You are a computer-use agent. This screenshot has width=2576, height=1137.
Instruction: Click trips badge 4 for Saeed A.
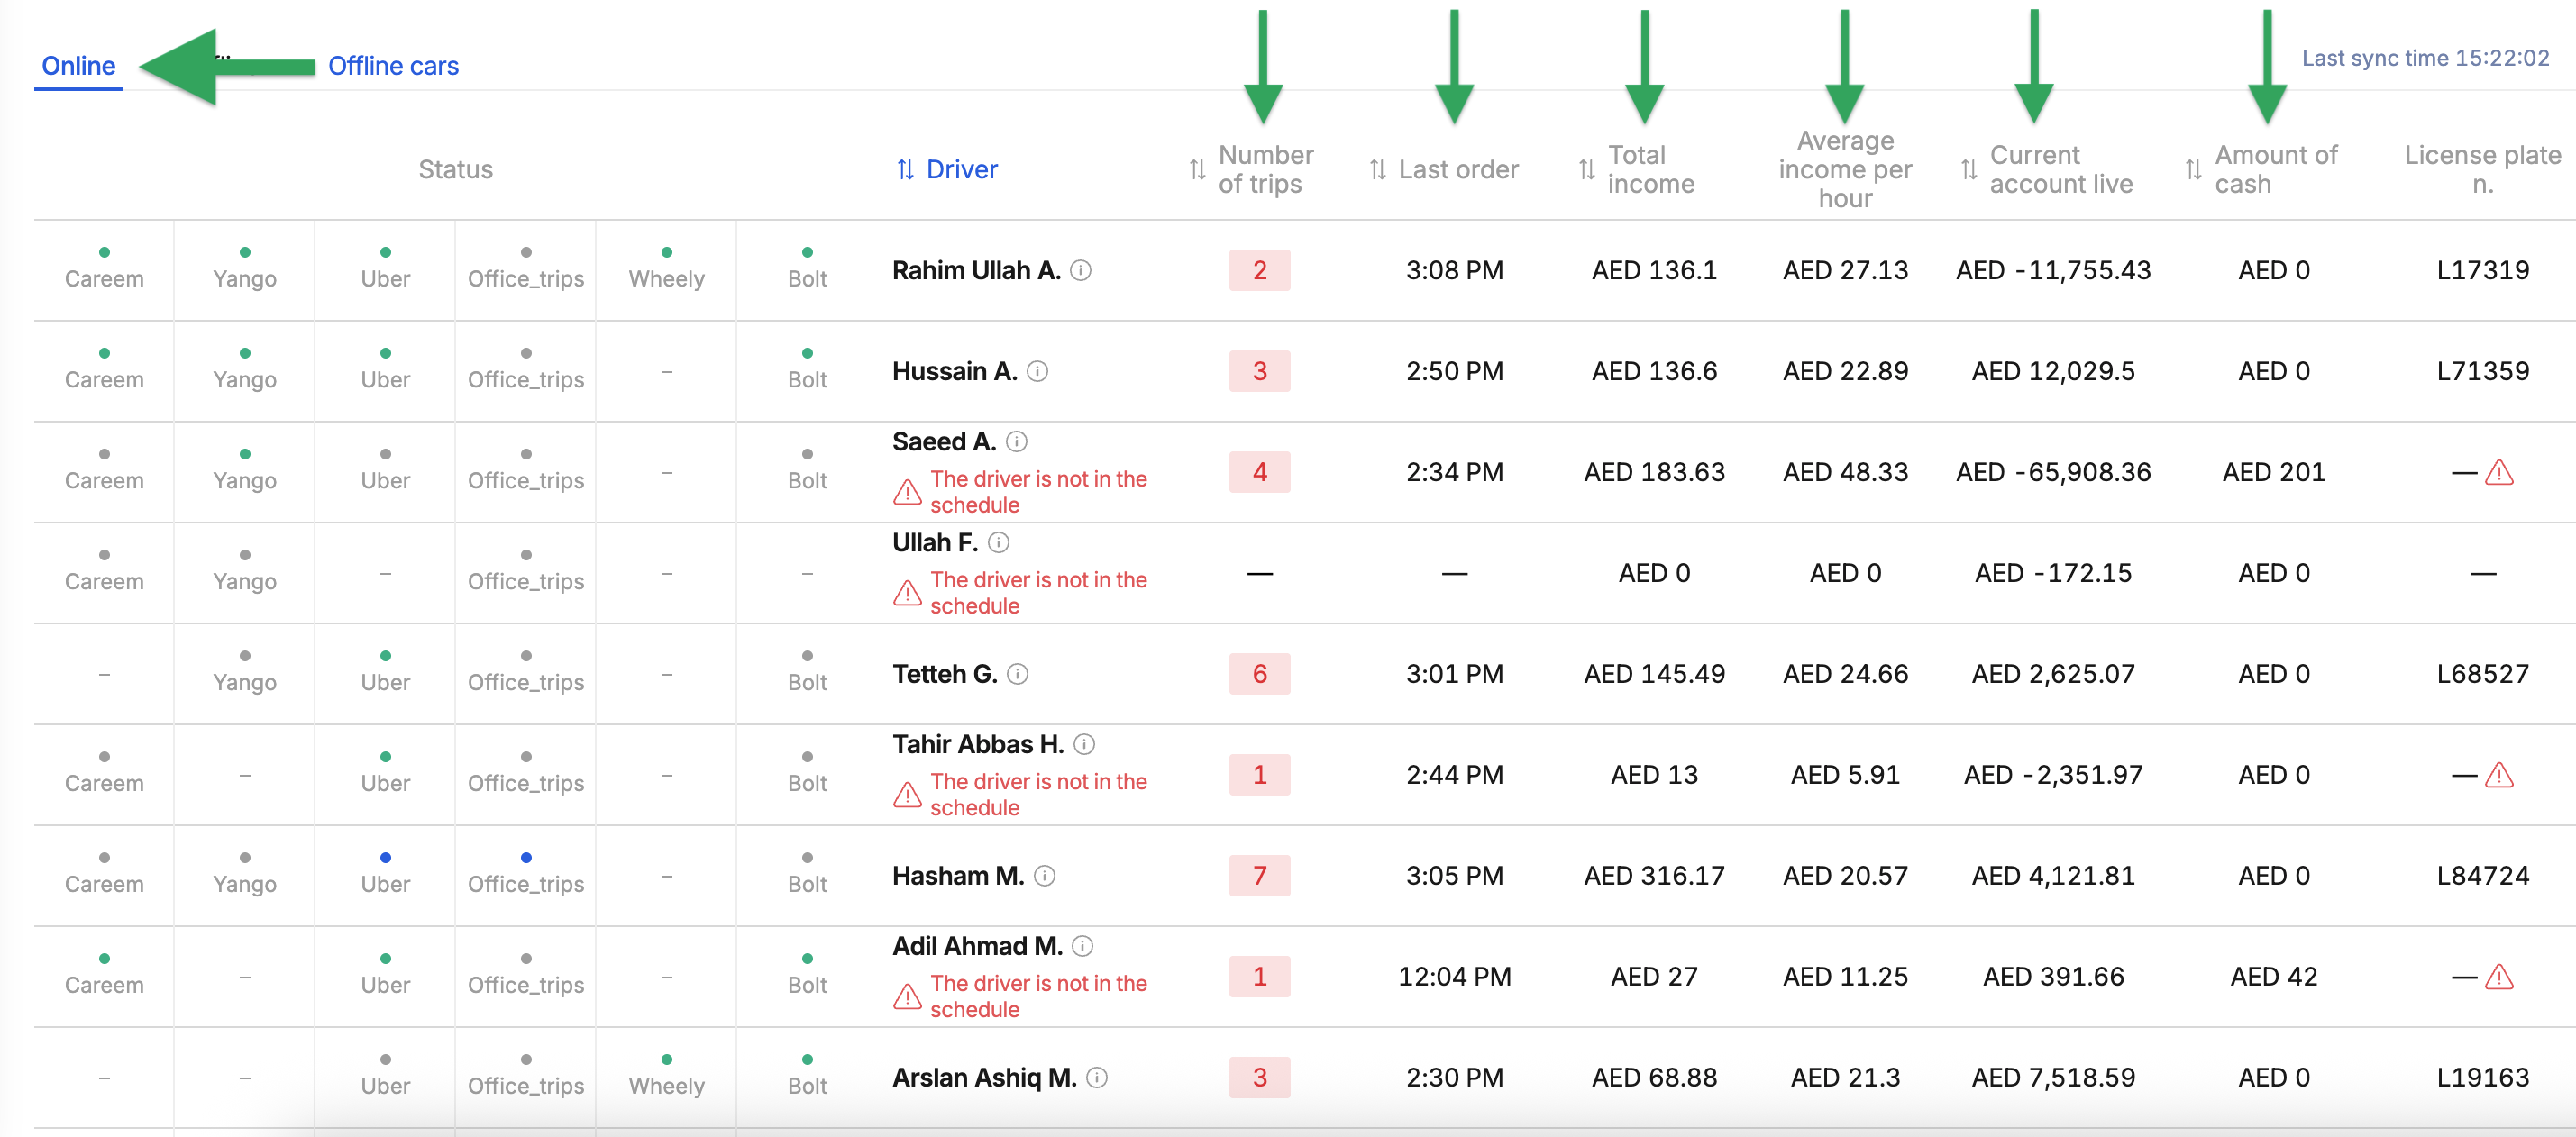click(1260, 472)
